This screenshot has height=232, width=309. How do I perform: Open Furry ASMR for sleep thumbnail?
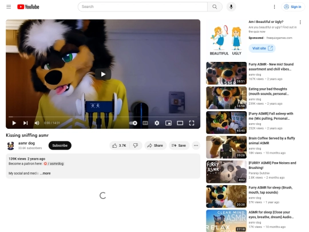226,196
